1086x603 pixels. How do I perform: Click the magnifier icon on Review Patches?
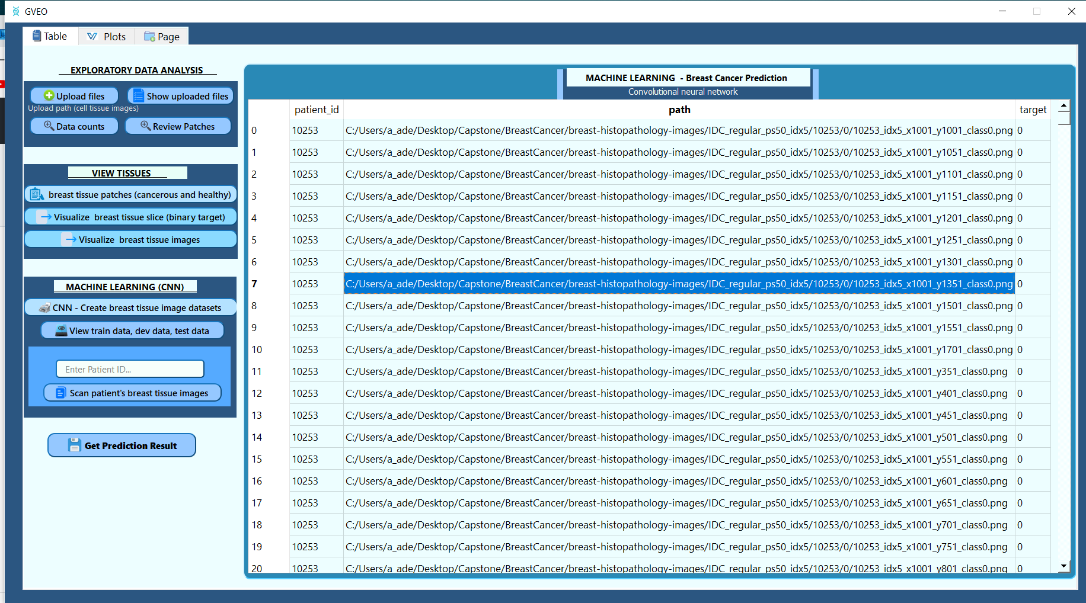point(145,126)
